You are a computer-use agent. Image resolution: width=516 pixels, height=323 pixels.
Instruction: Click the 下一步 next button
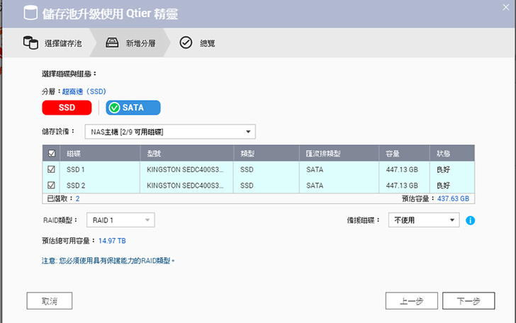click(469, 301)
